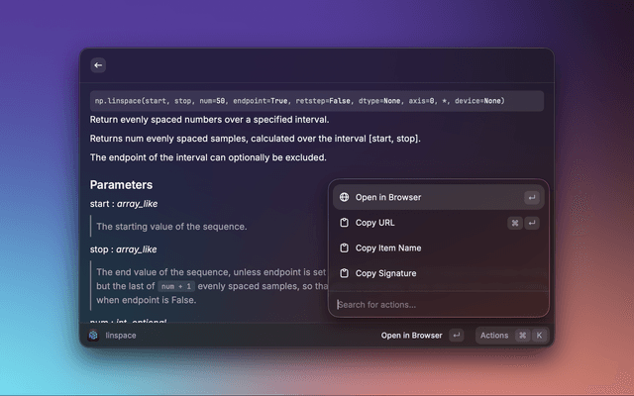Select Copy Item Name action
This screenshot has width=634, height=396.
pos(388,248)
